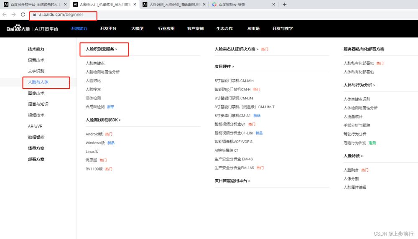
Task: Close the 百度智能云-登录 tab
Action: coord(273,4)
